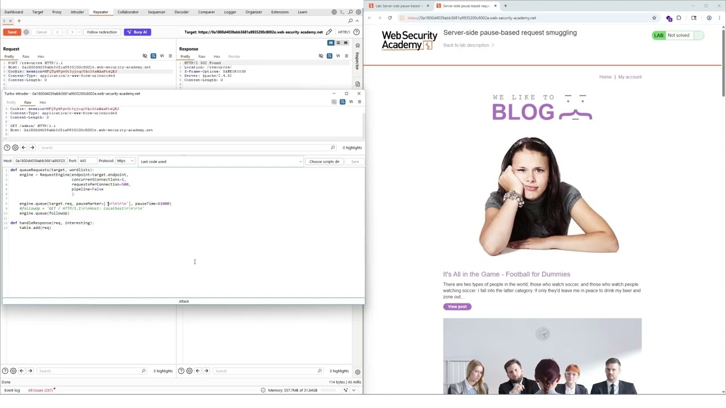Open Turbo Intruder editor hamburger menu
Image resolution: width=726 pixels, height=408 pixels.
(x=360, y=102)
